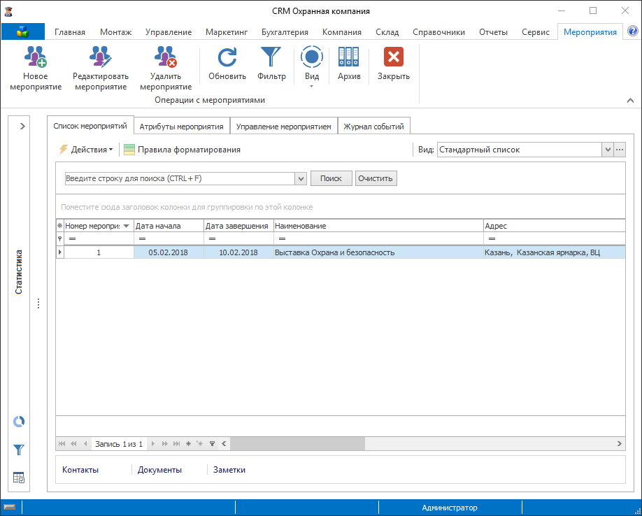
Task: Select the Список мероприятий tab
Action: (x=90, y=126)
